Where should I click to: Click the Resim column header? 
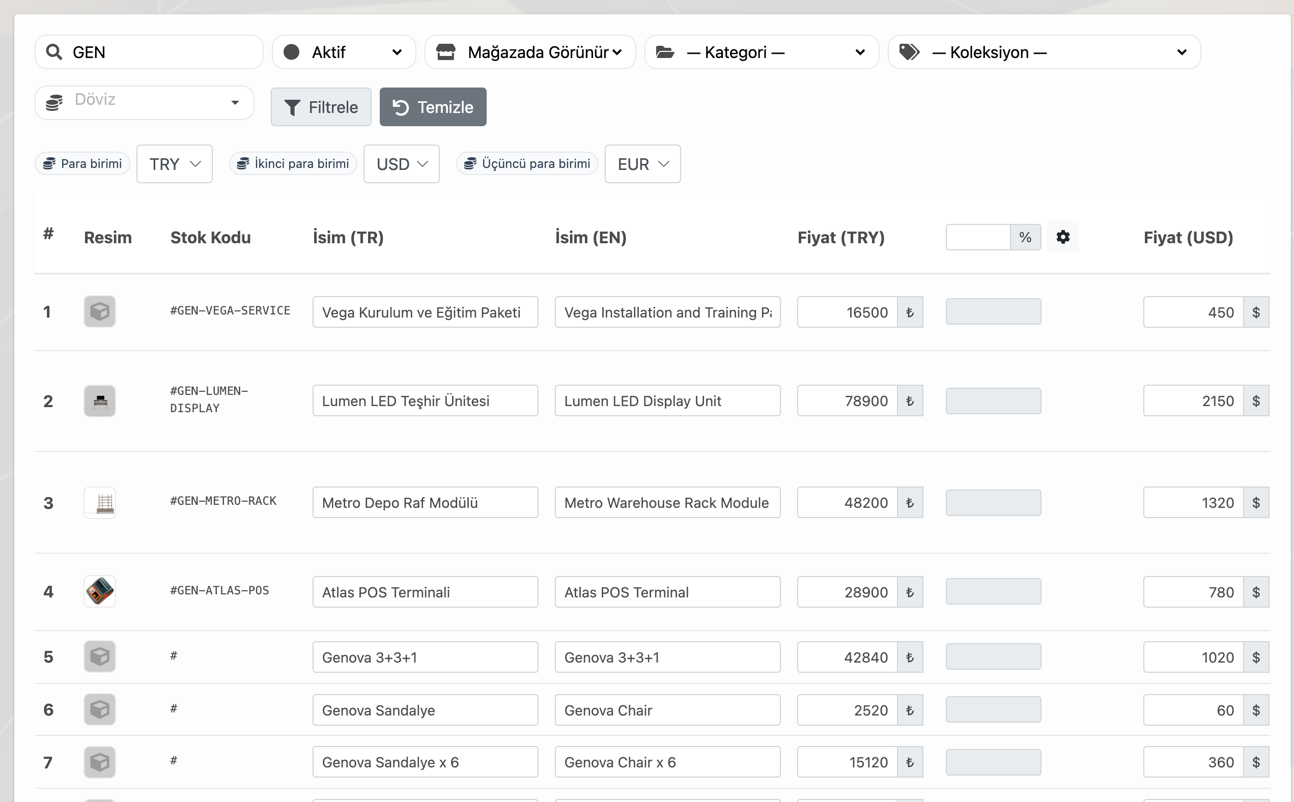pos(108,237)
